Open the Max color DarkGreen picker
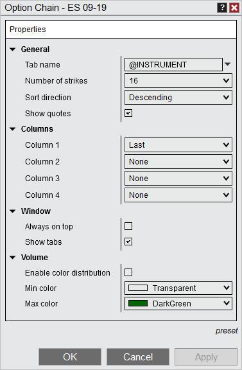Screen dimensions: 242x370 click(178, 303)
